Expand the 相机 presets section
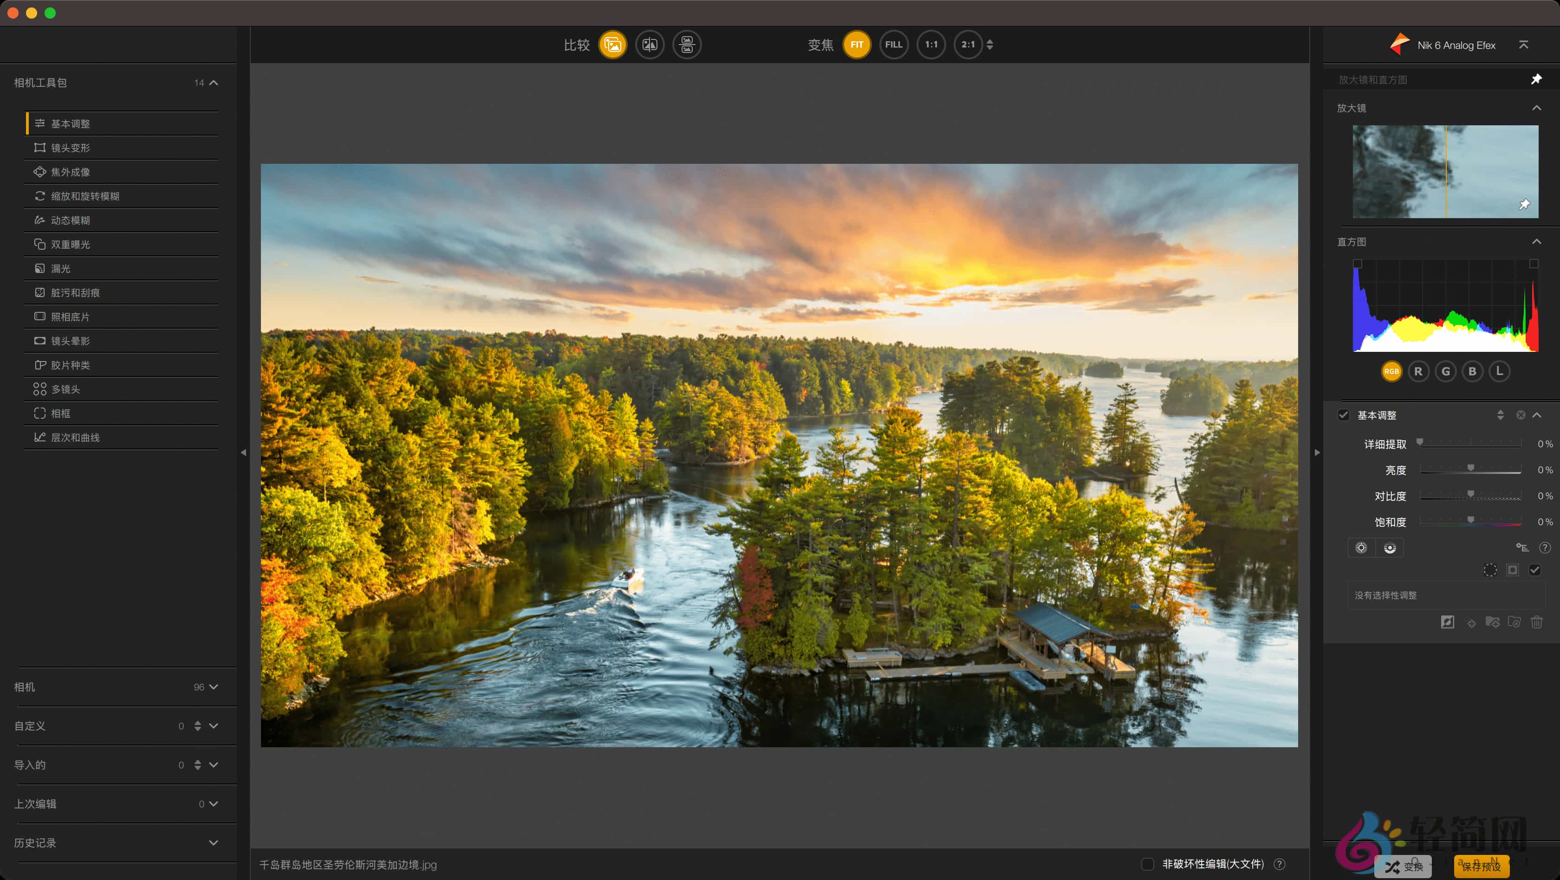 [213, 687]
